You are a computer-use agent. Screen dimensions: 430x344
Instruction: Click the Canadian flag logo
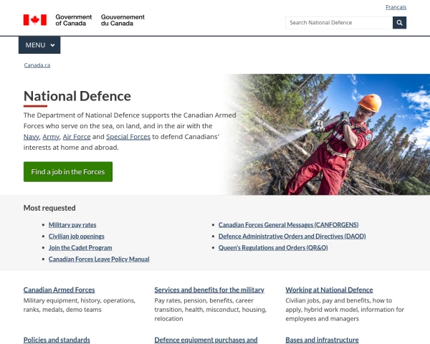click(35, 20)
